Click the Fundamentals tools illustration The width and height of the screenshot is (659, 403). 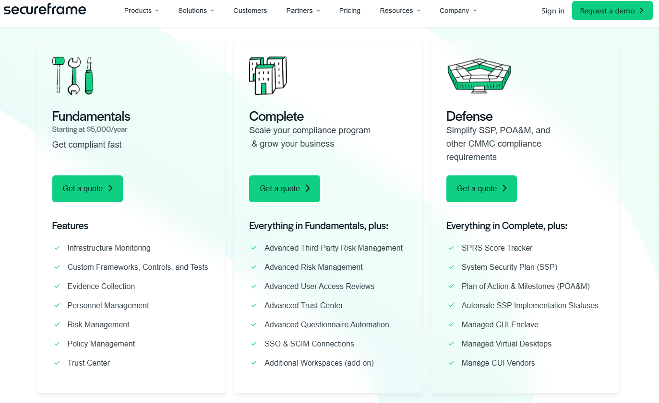73,75
